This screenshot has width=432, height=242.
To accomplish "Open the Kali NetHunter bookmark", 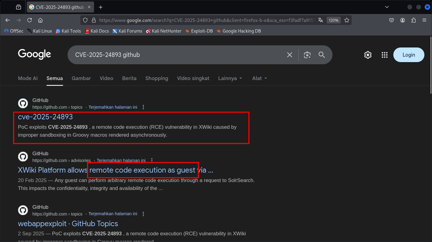I will pos(163,31).
